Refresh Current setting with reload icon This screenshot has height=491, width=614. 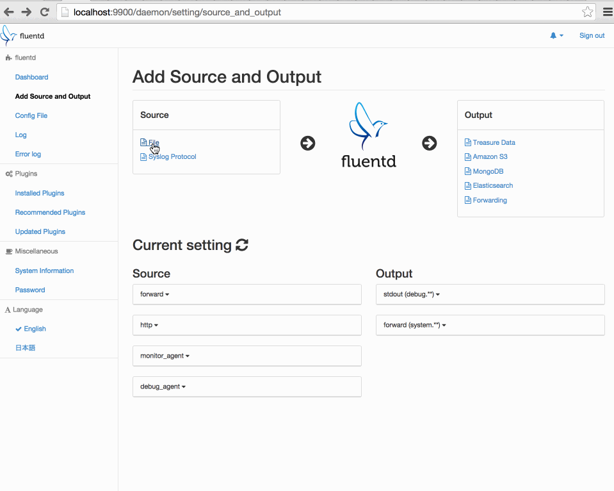pyautogui.click(x=242, y=245)
